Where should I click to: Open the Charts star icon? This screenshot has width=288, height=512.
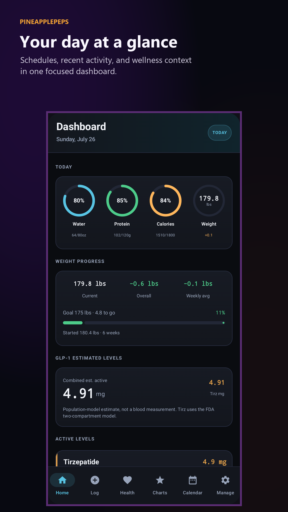(x=160, y=480)
